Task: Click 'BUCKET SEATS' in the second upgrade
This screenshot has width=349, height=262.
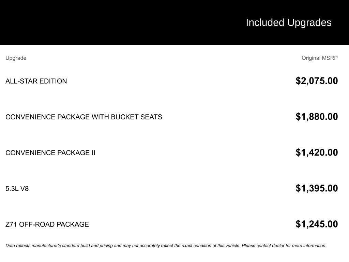Action: [x=136, y=117]
